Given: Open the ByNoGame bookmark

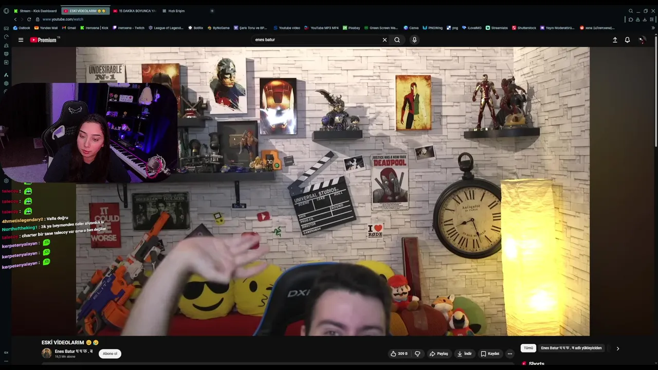Looking at the screenshot, I should tap(218, 28).
